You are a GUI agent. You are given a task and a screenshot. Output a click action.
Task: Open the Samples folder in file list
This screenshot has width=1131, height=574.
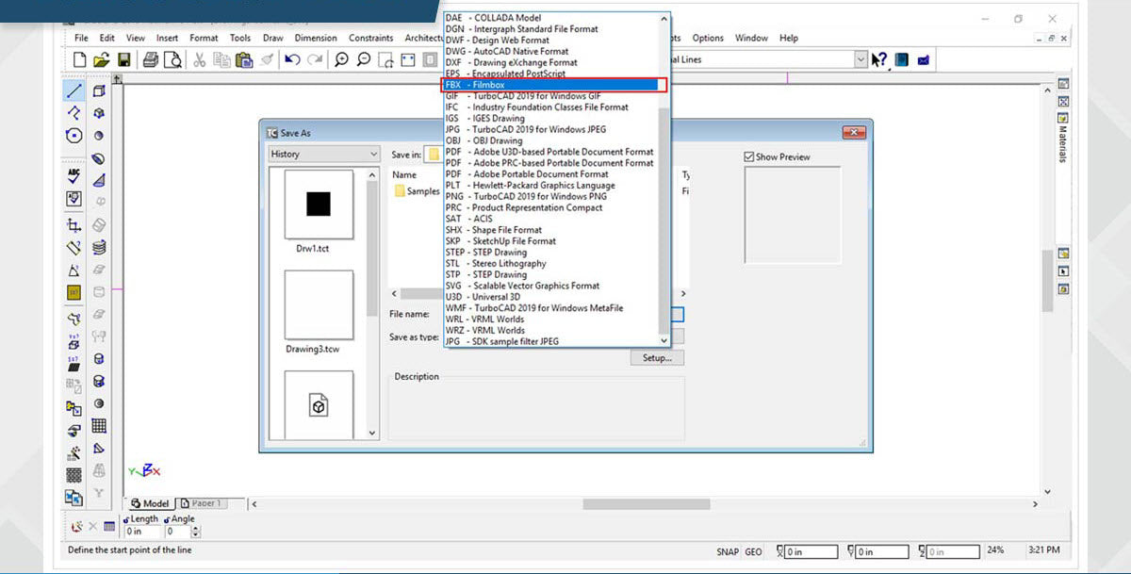417,191
